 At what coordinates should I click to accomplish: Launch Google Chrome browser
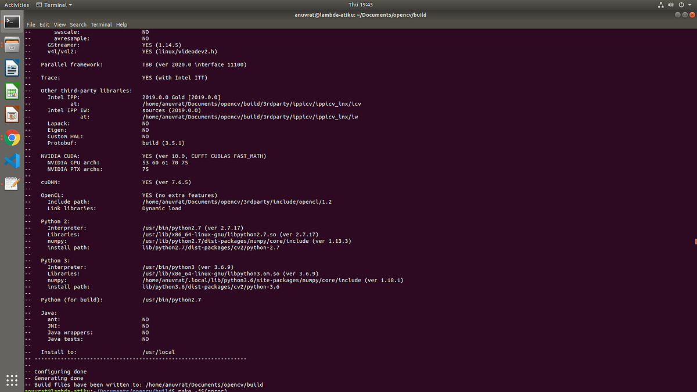click(12, 138)
